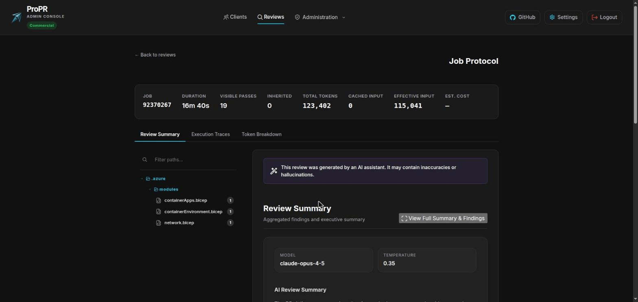Click the Review Summary heading
The width and height of the screenshot is (638, 302).
point(297,209)
